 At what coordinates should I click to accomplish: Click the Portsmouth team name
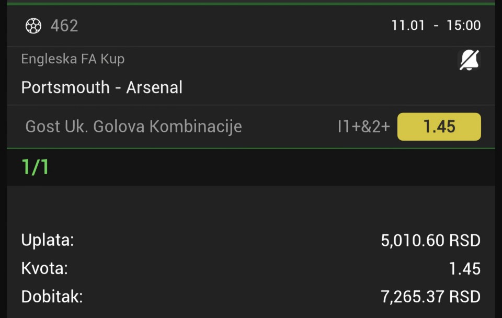pyautogui.click(x=65, y=87)
